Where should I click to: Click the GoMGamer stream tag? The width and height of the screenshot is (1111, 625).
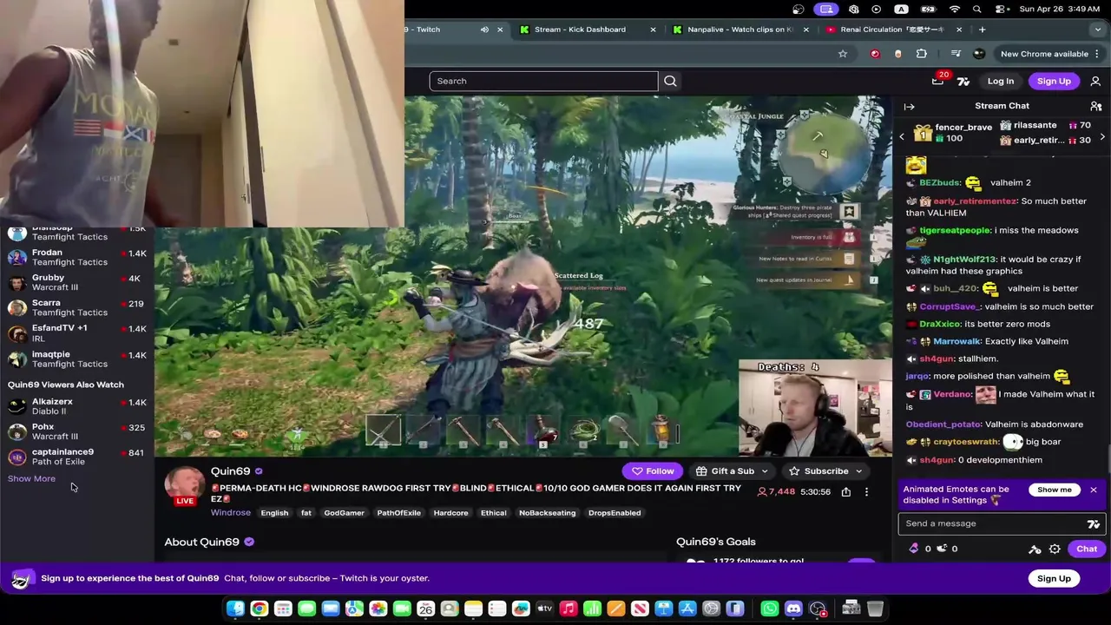point(344,513)
